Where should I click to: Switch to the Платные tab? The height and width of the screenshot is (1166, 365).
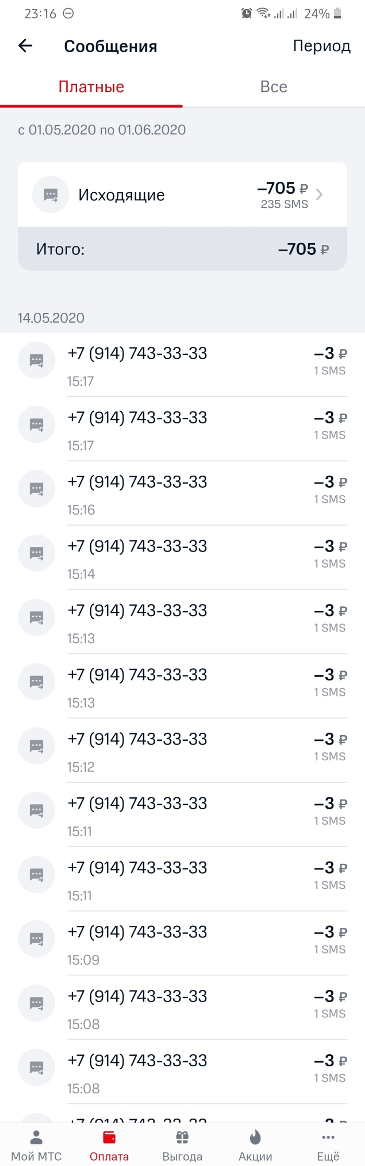coord(91,87)
